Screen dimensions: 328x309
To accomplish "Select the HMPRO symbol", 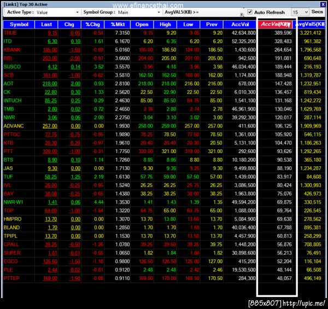I will [13, 219].
